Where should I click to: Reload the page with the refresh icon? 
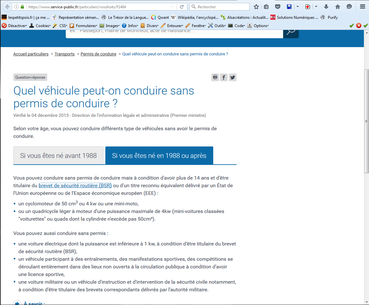tap(182, 7)
